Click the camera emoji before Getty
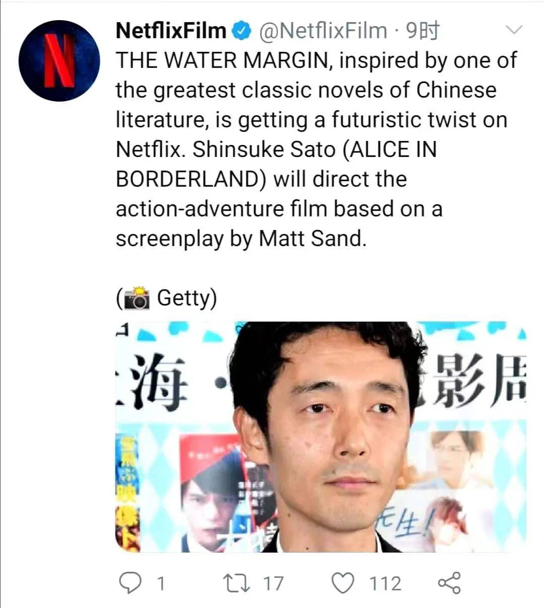The width and height of the screenshot is (544, 608). 137,298
